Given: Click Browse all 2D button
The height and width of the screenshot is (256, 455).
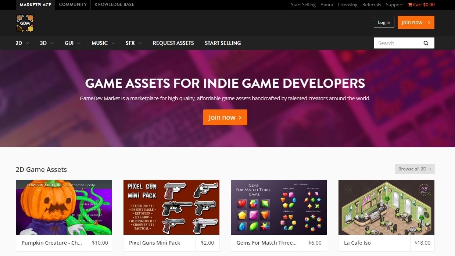Looking at the screenshot, I should (x=415, y=169).
